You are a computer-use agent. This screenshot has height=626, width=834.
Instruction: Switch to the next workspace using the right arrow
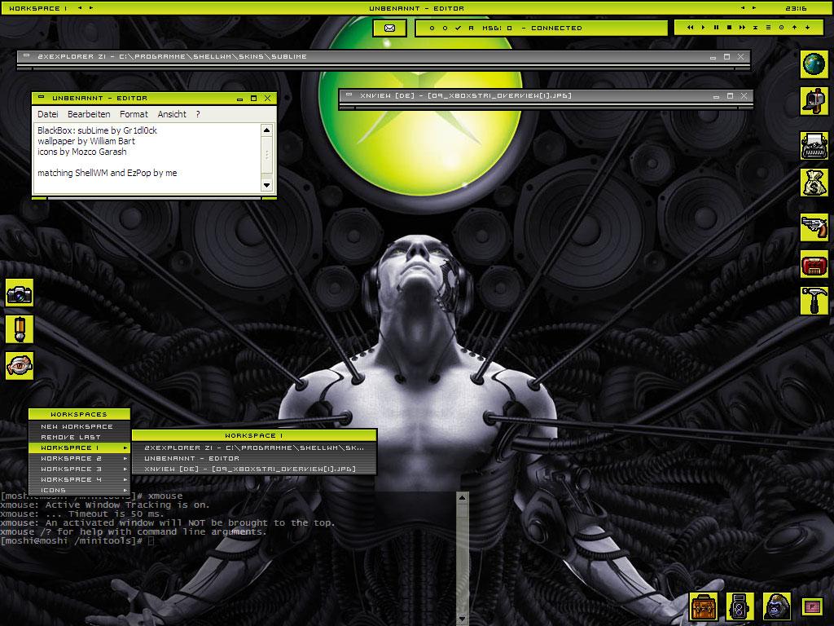click(91, 8)
